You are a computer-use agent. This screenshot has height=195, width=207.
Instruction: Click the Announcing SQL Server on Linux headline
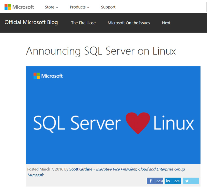(x=101, y=51)
